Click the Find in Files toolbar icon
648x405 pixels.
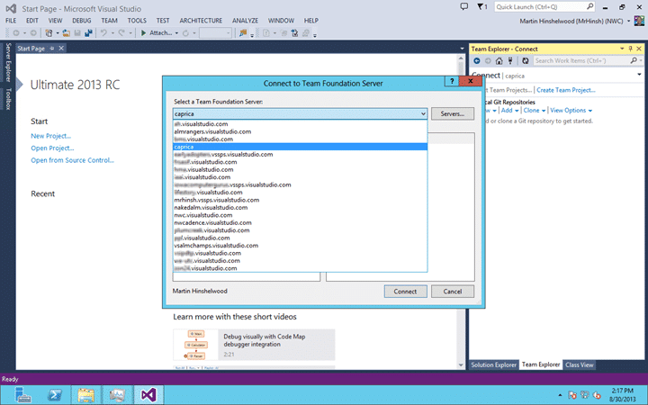tap(243, 33)
